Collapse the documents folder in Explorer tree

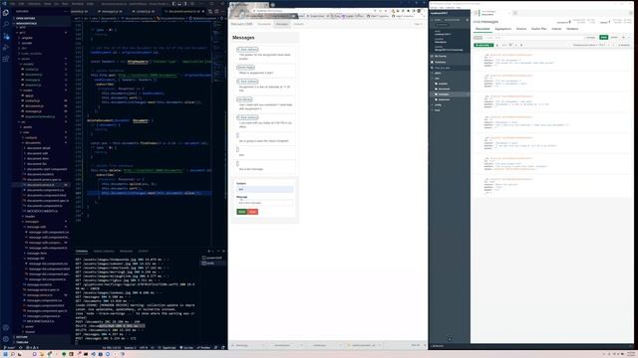coord(33,143)
